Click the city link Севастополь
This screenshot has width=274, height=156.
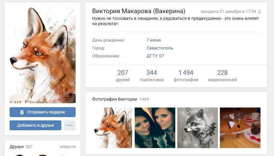coord(159,48)
